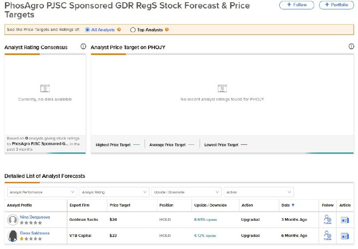Click the $24 price target cell

pyautogui.click(x=113, y=219)
